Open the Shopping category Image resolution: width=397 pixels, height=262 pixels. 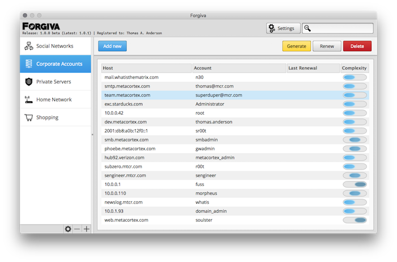56,117
